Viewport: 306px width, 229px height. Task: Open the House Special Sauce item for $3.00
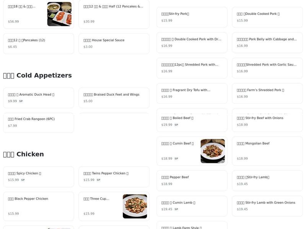(x=114, y=44)
